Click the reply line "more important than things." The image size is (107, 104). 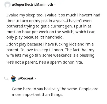coord(37,95)
